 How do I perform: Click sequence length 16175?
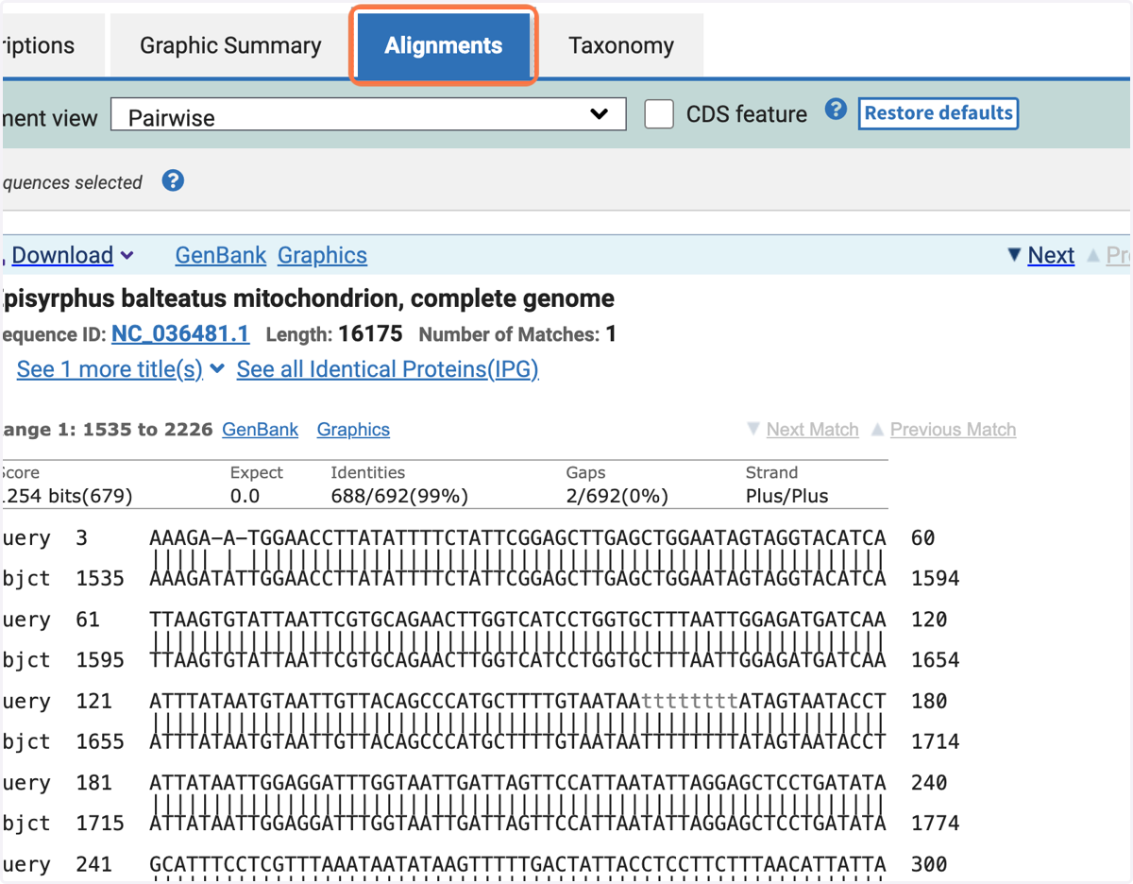click(371, 333)
